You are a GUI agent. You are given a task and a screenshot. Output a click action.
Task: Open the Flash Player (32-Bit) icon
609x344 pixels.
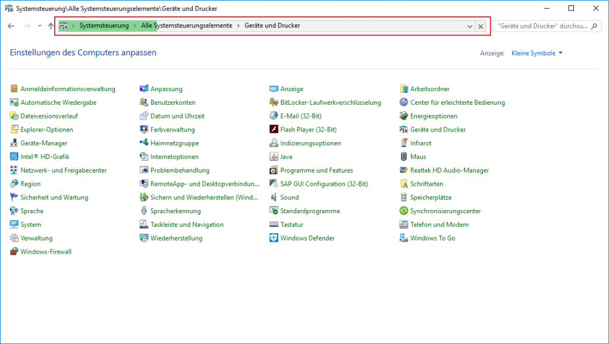[274, 129]
